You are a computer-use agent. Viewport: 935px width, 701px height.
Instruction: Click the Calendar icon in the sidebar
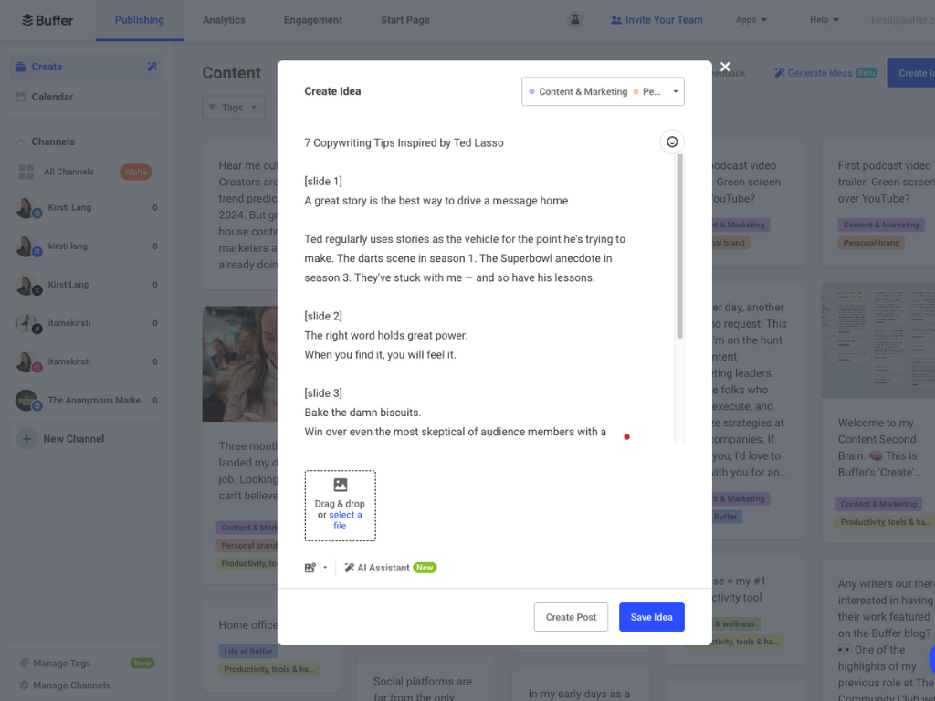20,97
